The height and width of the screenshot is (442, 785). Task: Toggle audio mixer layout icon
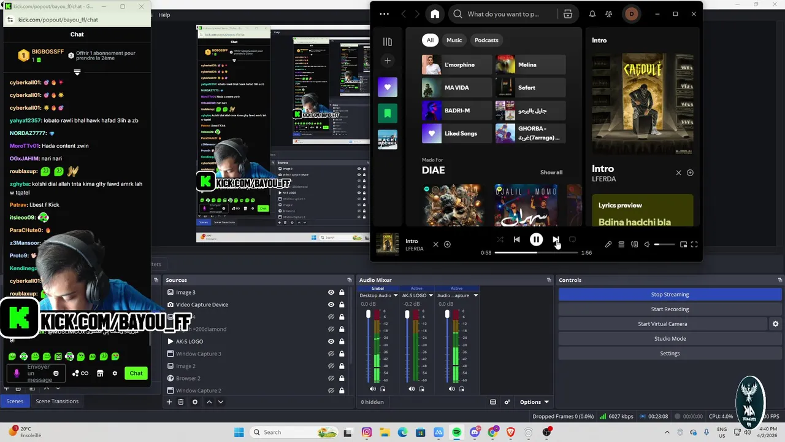pos(492,402)
